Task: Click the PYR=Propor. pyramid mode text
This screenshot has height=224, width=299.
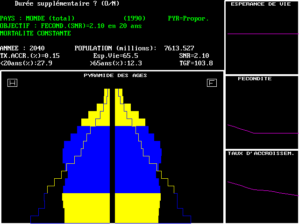Action: point(188,19)
